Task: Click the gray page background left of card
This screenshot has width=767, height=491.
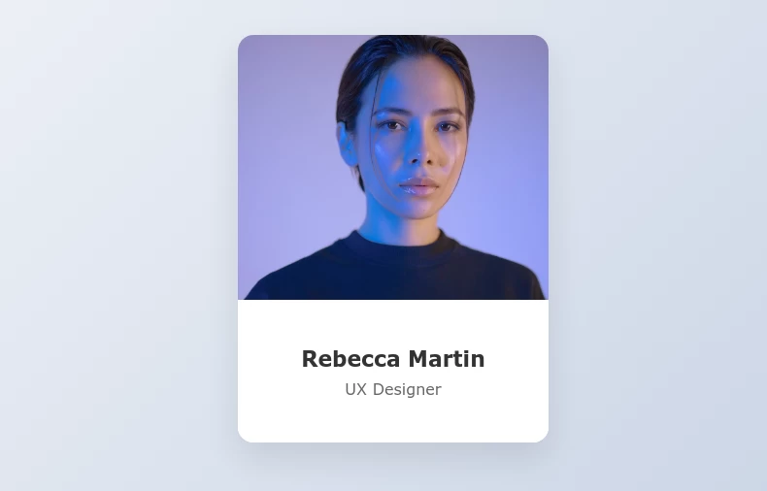Action: point(118,245)
